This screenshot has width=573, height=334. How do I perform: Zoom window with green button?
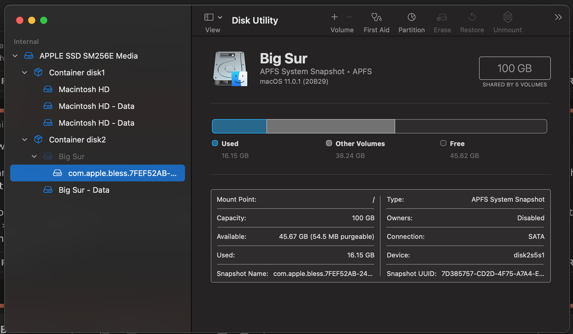click(x=43, y=20)
